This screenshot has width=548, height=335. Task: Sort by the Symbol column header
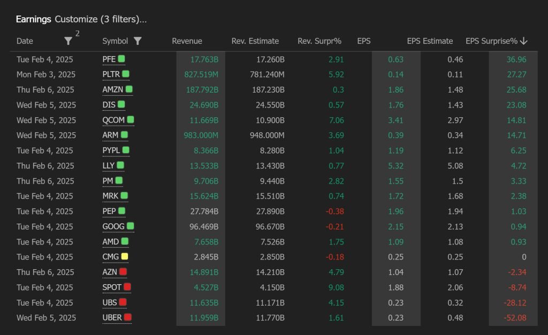[x=115, y=41]
